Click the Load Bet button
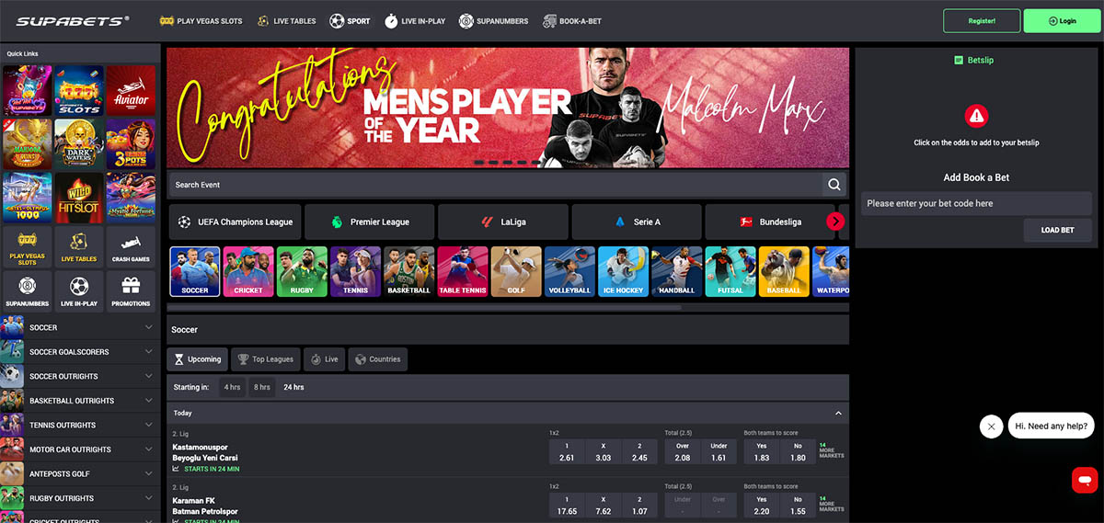The width and height of the screenshot is (1104, 523). tap(1058, 230)
